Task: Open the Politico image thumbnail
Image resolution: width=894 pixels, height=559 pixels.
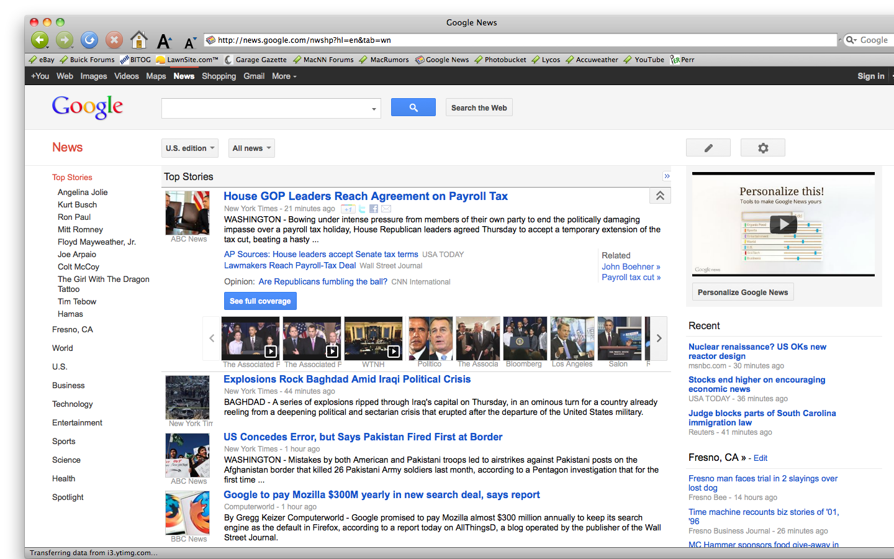Action: click(x=430, y=338)
